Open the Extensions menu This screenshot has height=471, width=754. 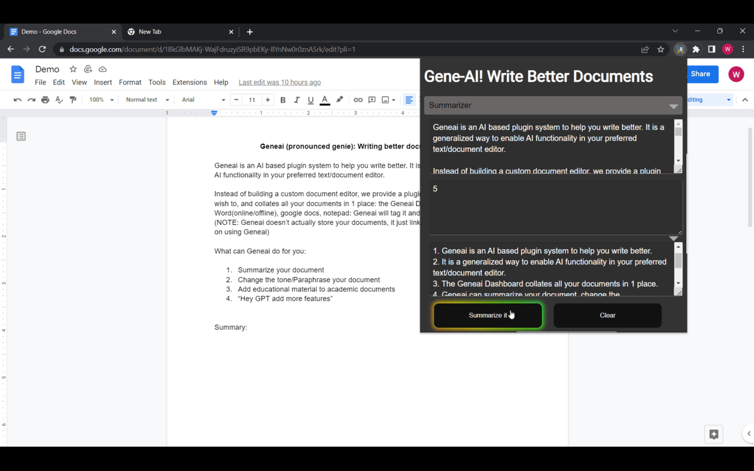pyautogui.click(x=189, y=82)
